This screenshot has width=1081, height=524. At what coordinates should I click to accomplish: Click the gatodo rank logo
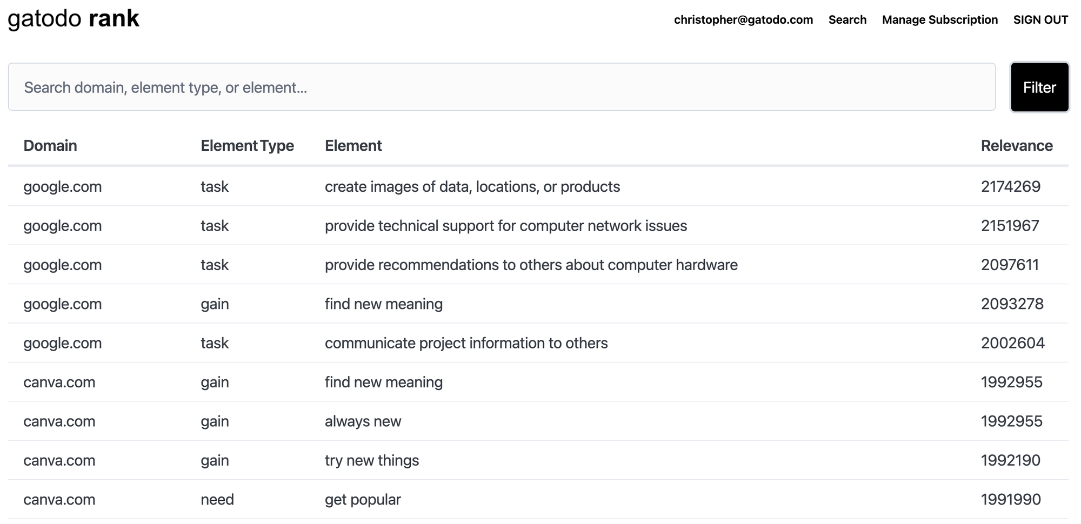(74, 19)
